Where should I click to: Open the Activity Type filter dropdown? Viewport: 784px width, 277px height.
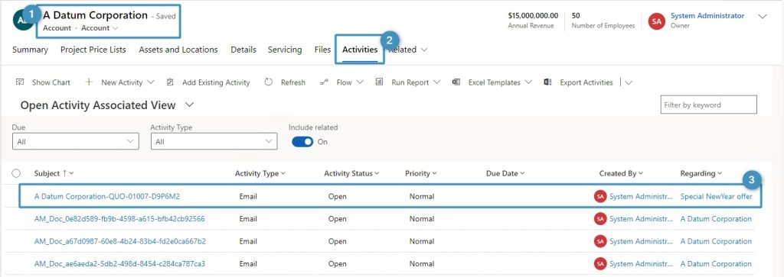pos(214,141)
